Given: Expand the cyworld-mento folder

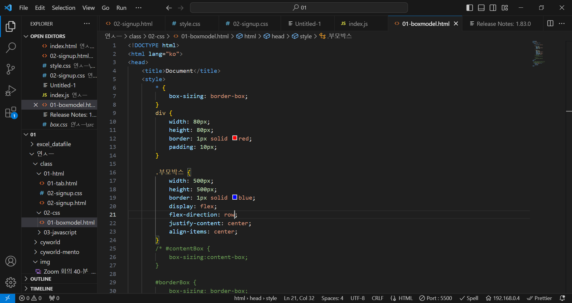Looking at the screenshot, I should [60, 252].
